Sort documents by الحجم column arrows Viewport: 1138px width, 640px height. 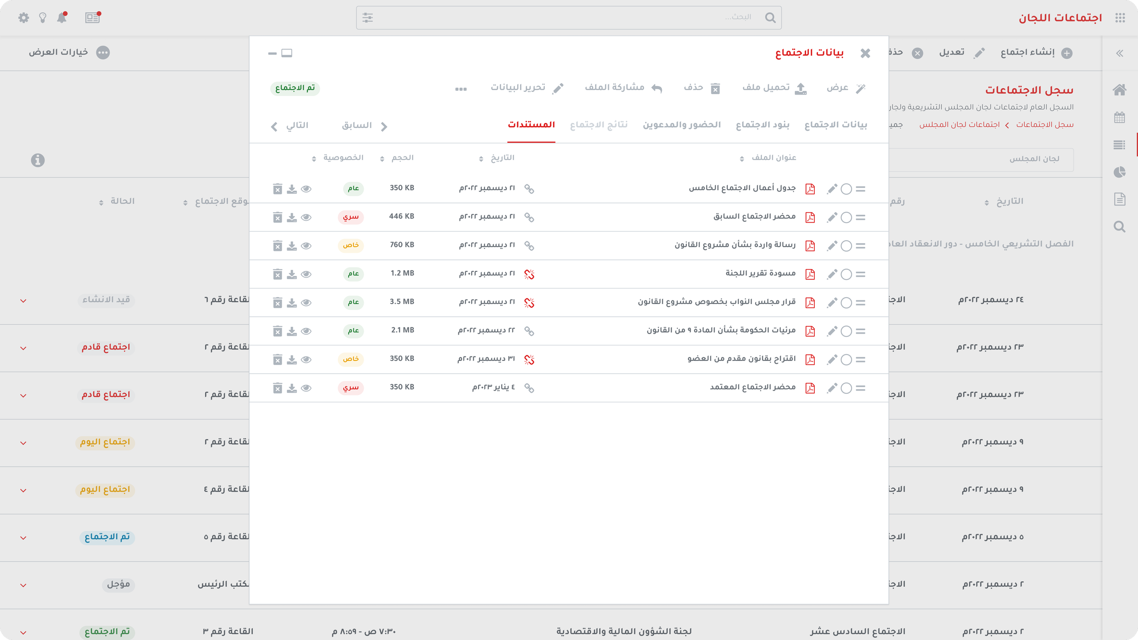click(382, 158)
